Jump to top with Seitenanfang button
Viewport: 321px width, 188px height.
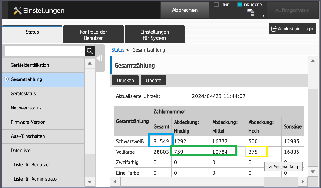point(283,167)
